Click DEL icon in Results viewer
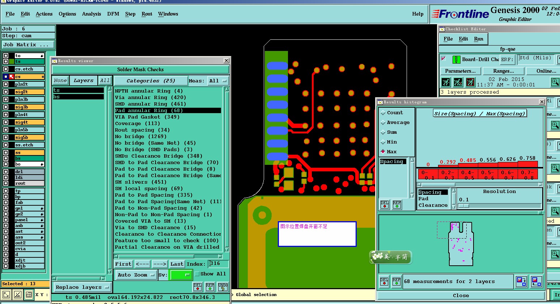 click(x=198, y=287)
